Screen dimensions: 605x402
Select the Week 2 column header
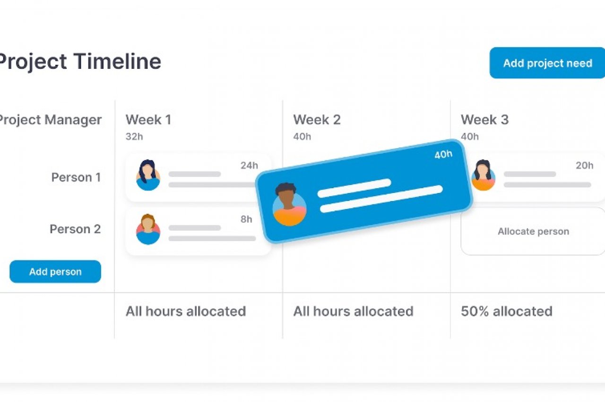316,120
